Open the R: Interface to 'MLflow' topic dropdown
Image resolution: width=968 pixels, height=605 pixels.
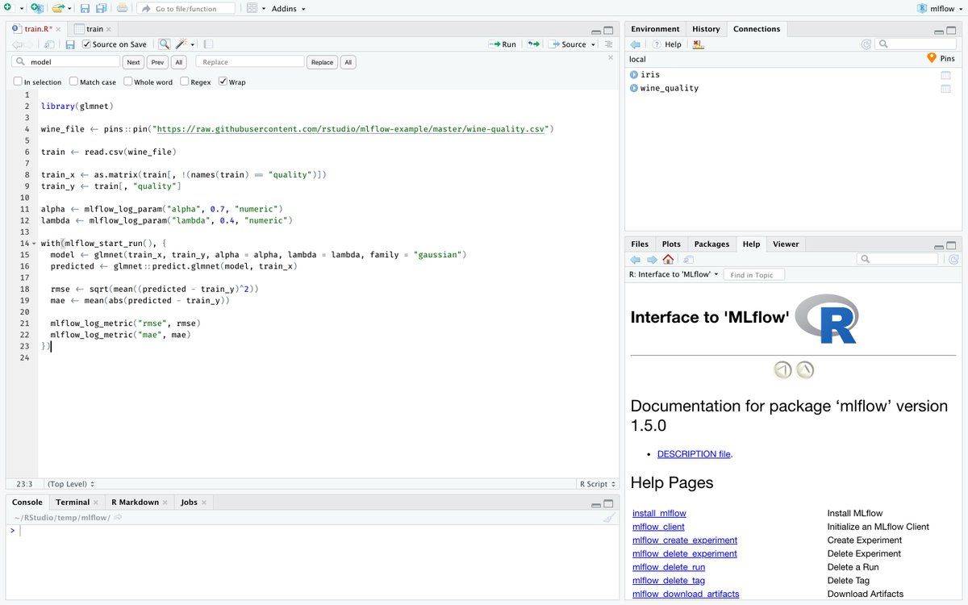674,274
